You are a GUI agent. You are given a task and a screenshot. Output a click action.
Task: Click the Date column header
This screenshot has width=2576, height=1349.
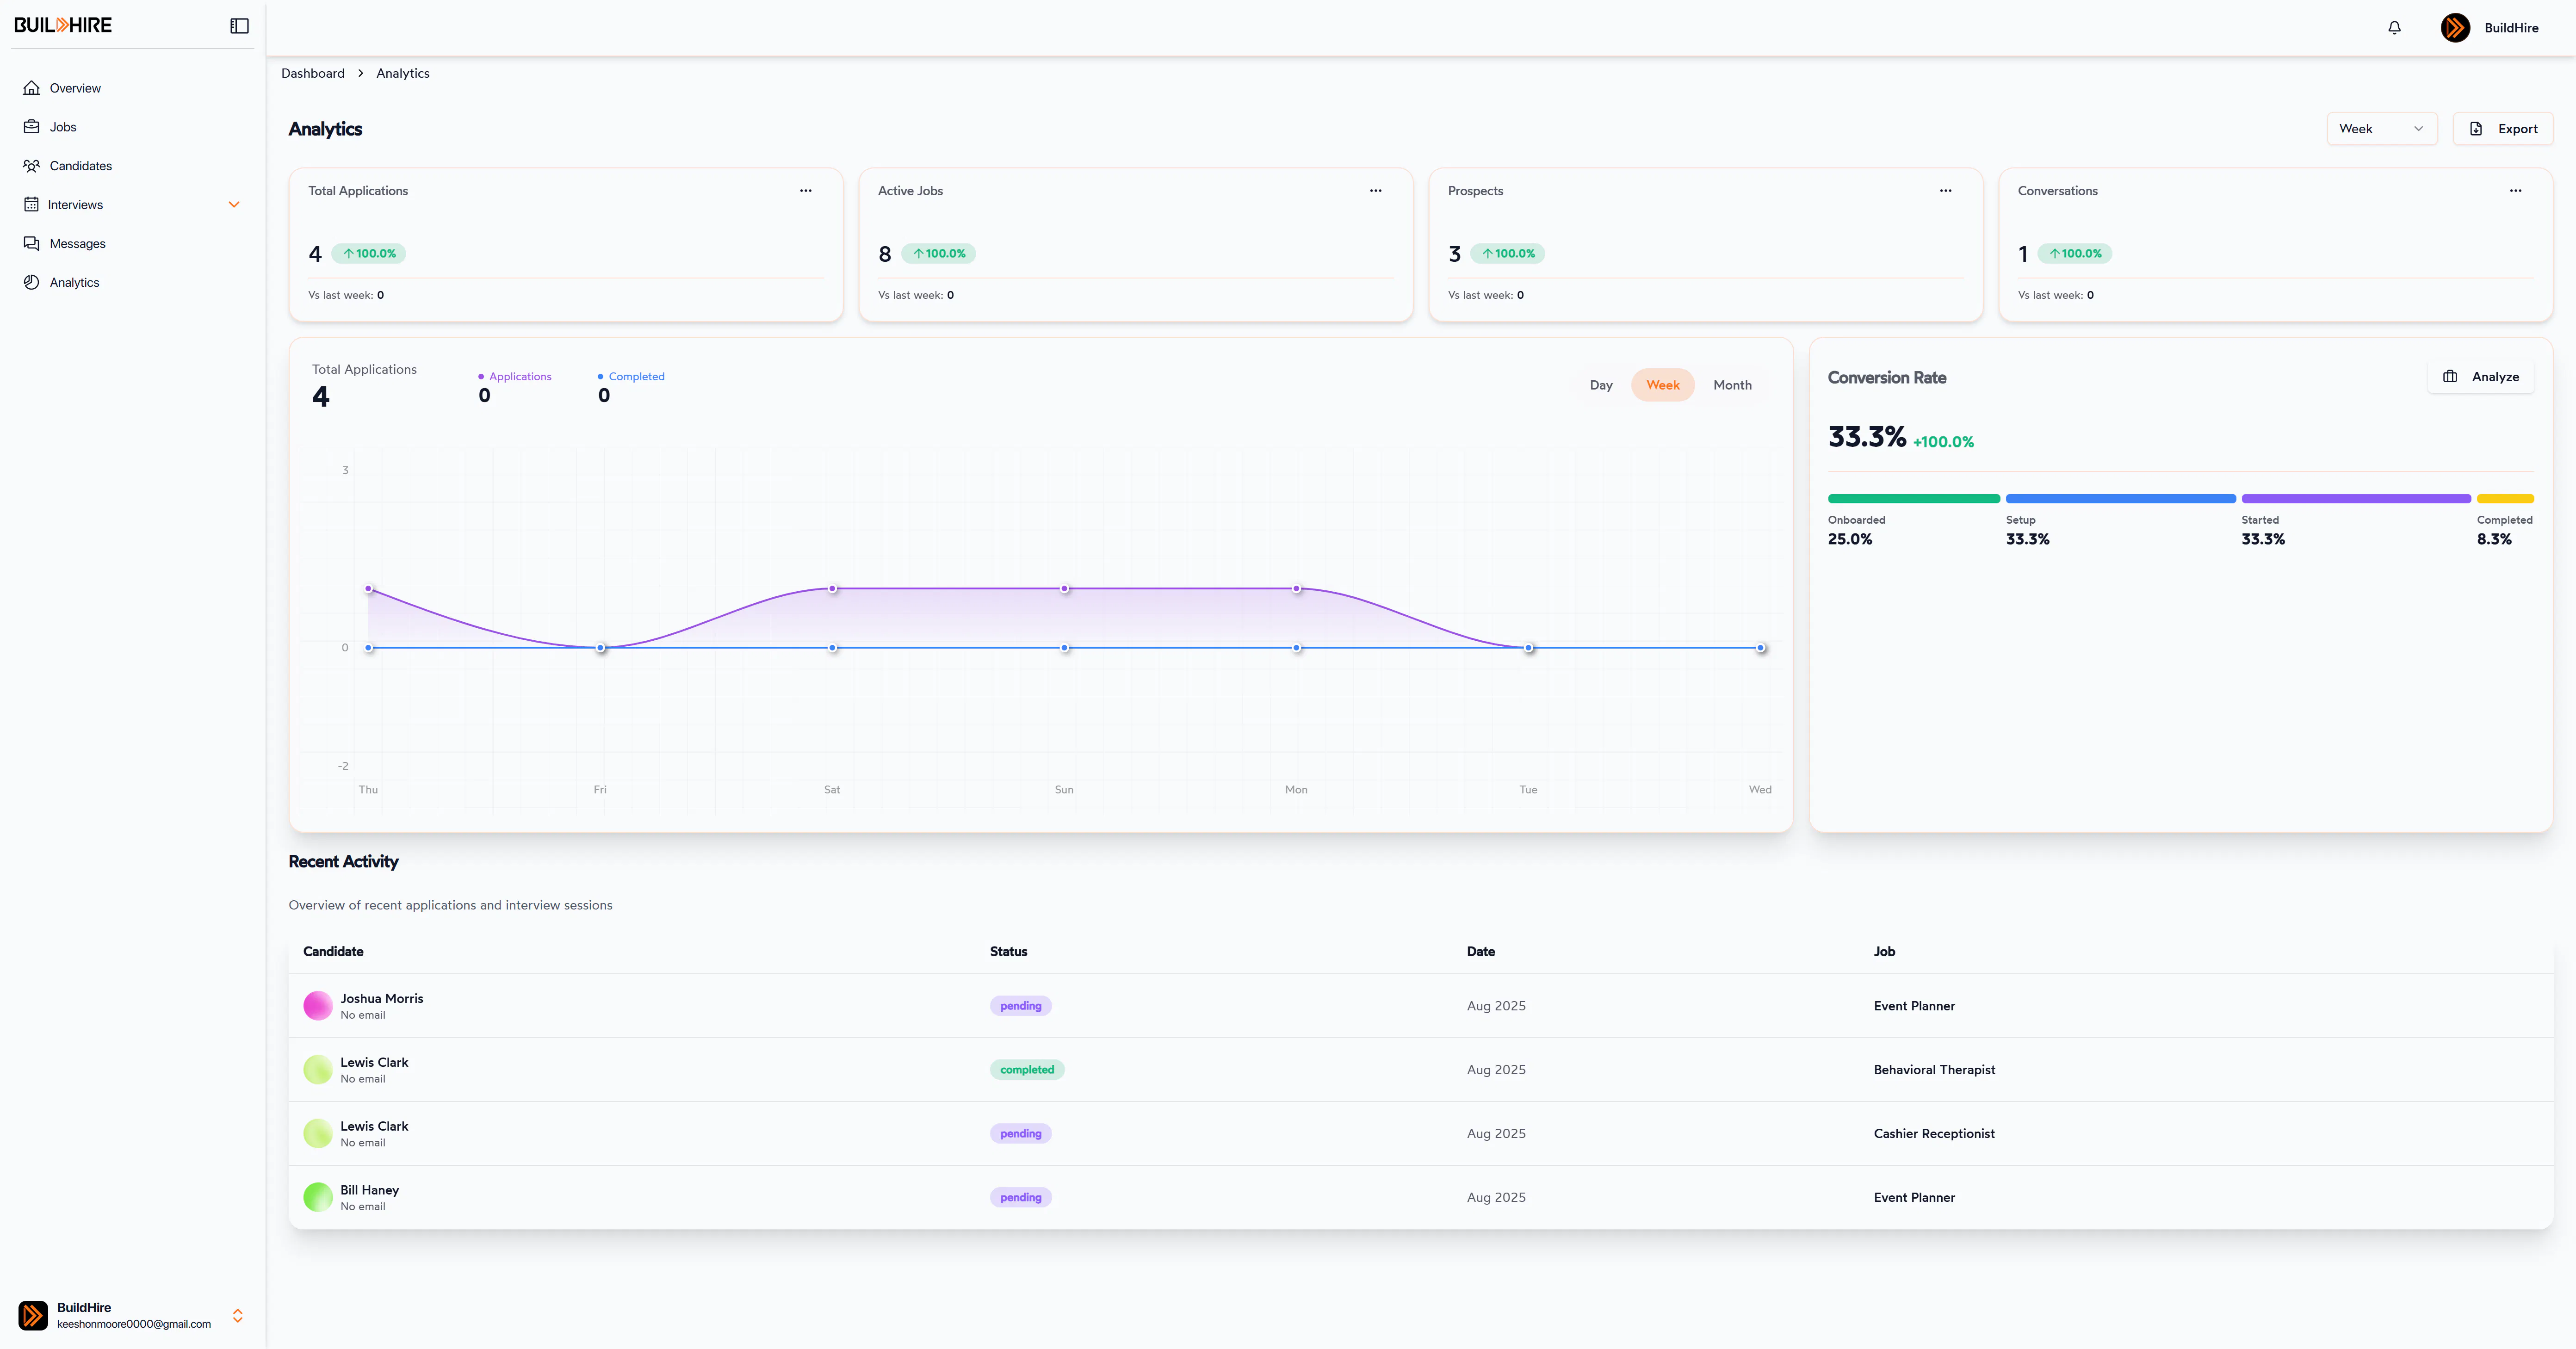click(x=1481, y=952)
